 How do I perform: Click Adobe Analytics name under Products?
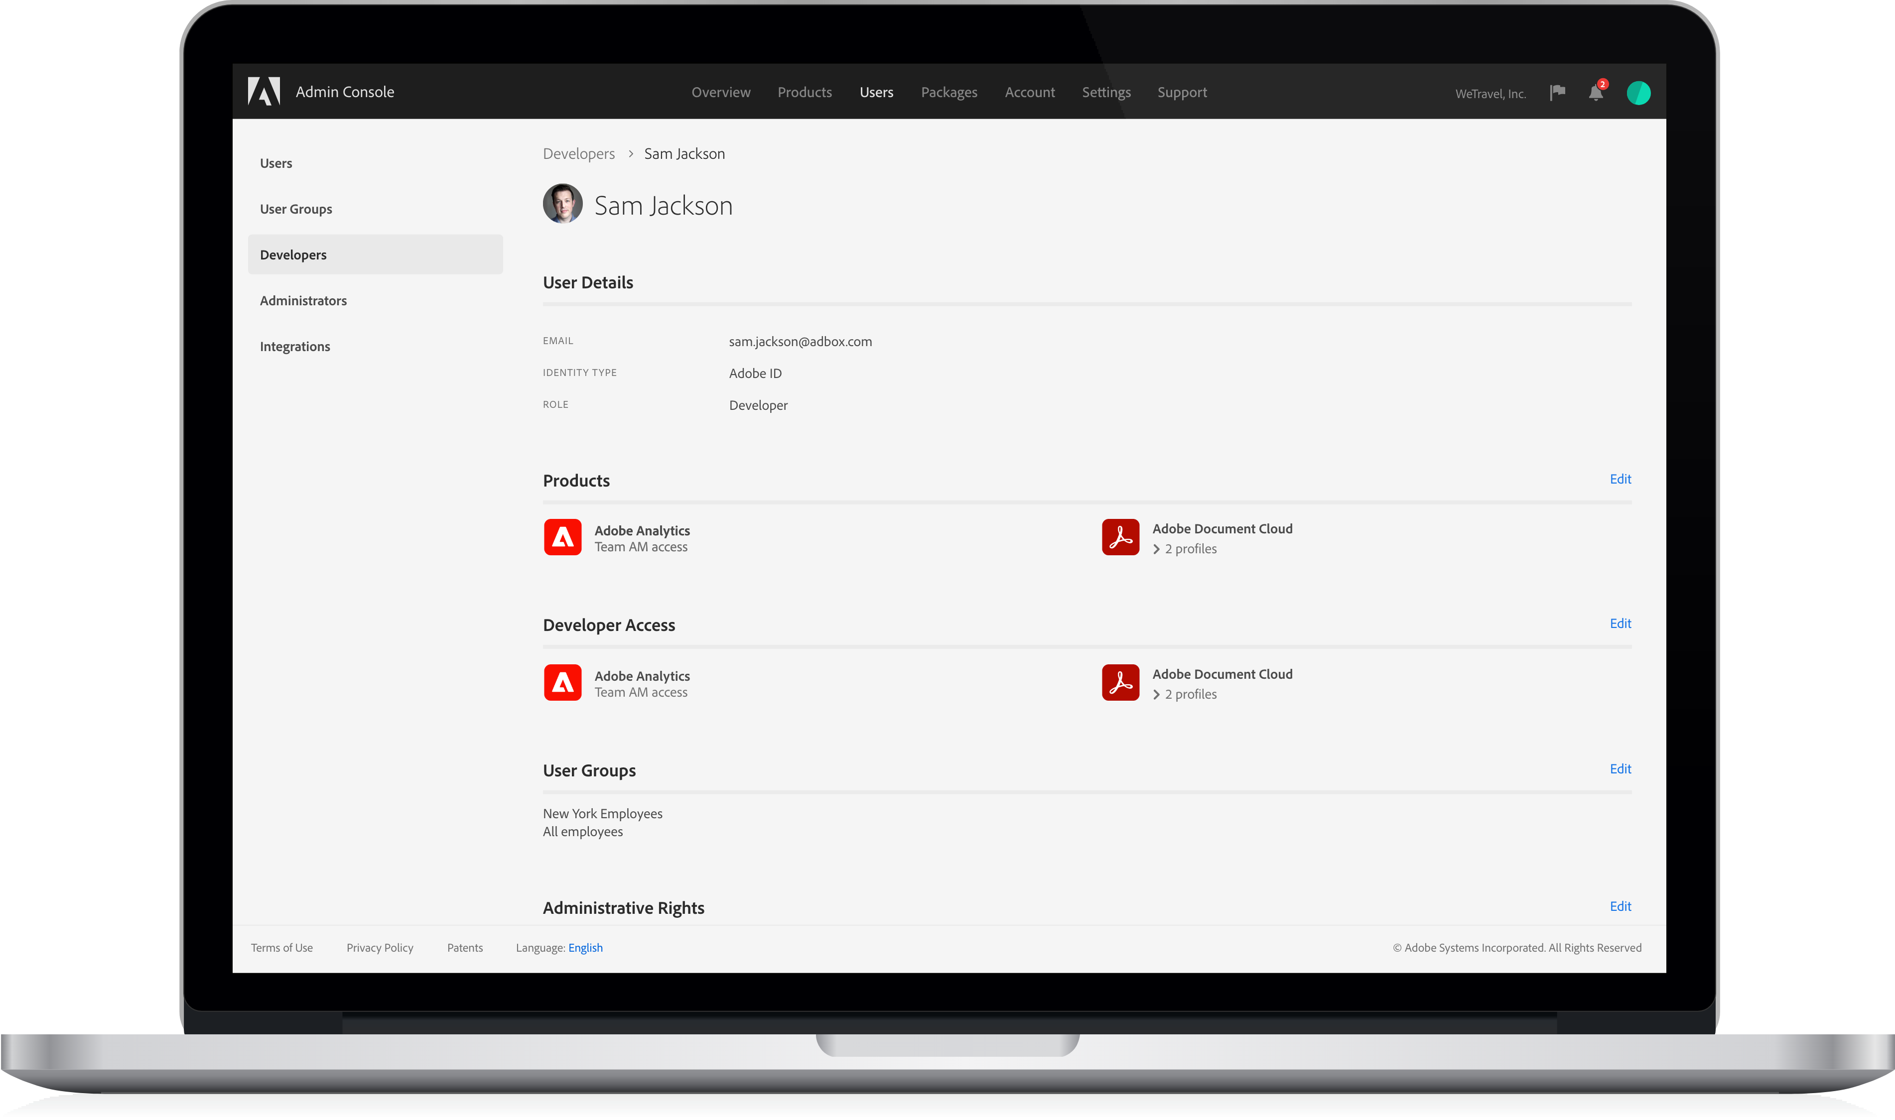(x=642, y=530)
